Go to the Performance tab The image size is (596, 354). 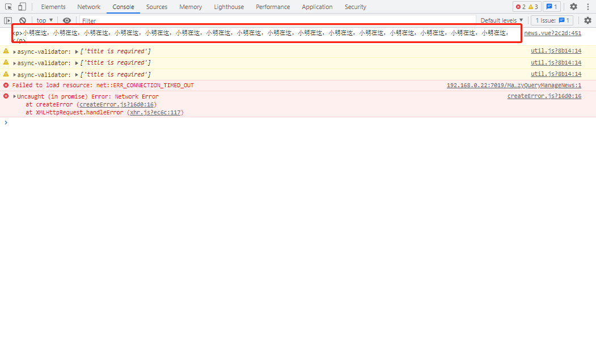[273, 7]
